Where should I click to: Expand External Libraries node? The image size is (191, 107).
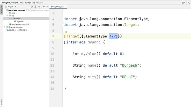pos(4,27)
